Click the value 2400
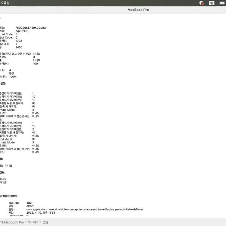The width and height of the screenshot is (226, 226). [x=19, y=47]
